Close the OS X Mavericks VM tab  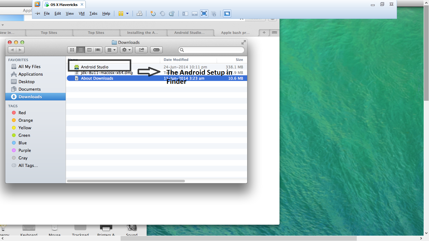pyautogui.click(x=82, y=4)
